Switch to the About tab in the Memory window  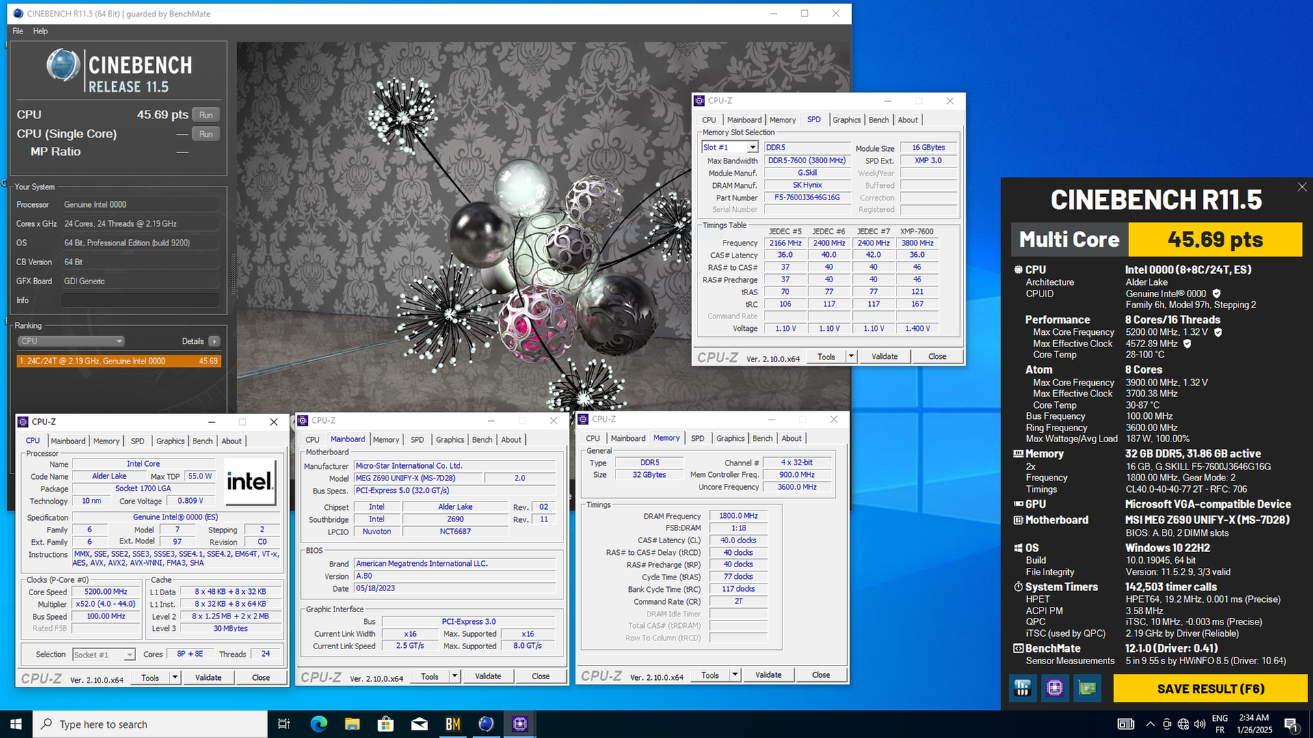(x=791, y=438)
